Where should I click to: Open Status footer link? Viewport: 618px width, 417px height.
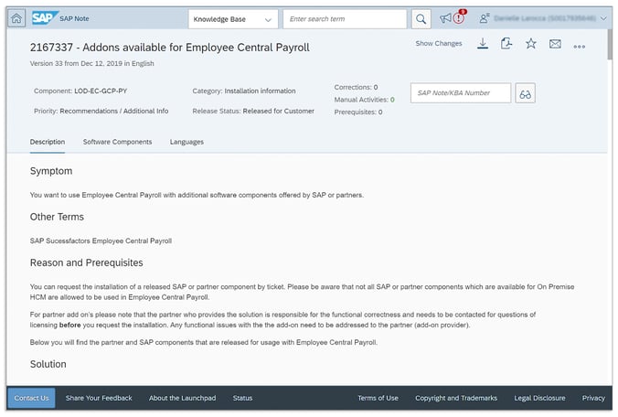pyautogui.click(x=242, y=398)
